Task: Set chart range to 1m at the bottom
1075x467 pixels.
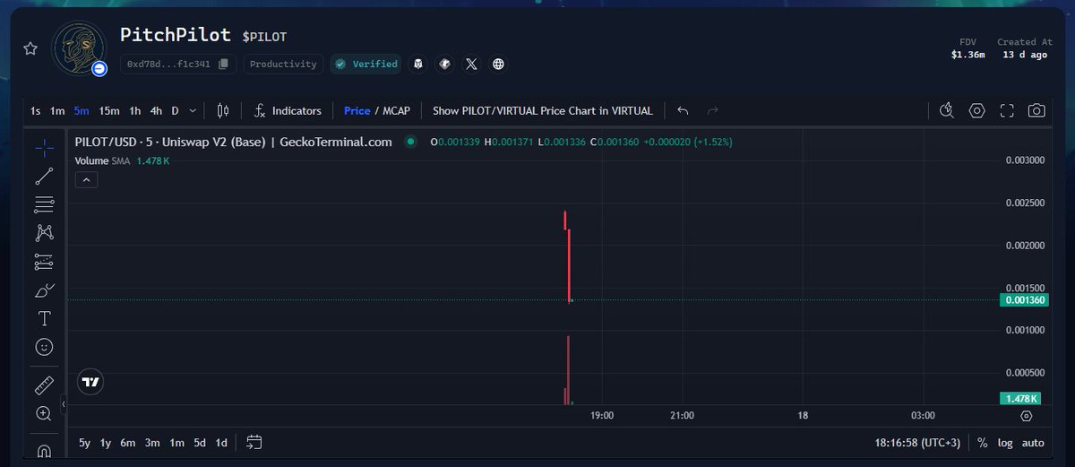Action: click(176, 443)
